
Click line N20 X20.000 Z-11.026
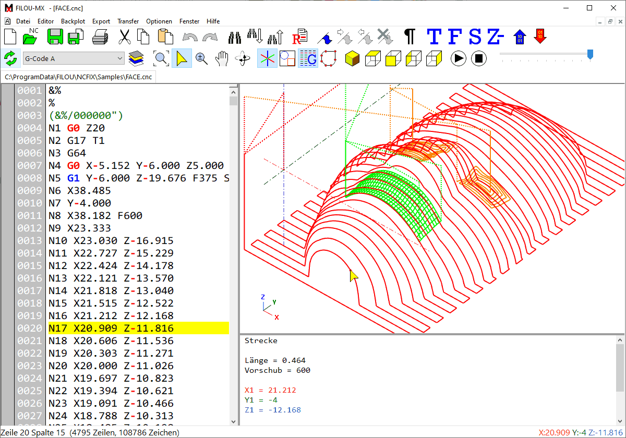[111, 366]
